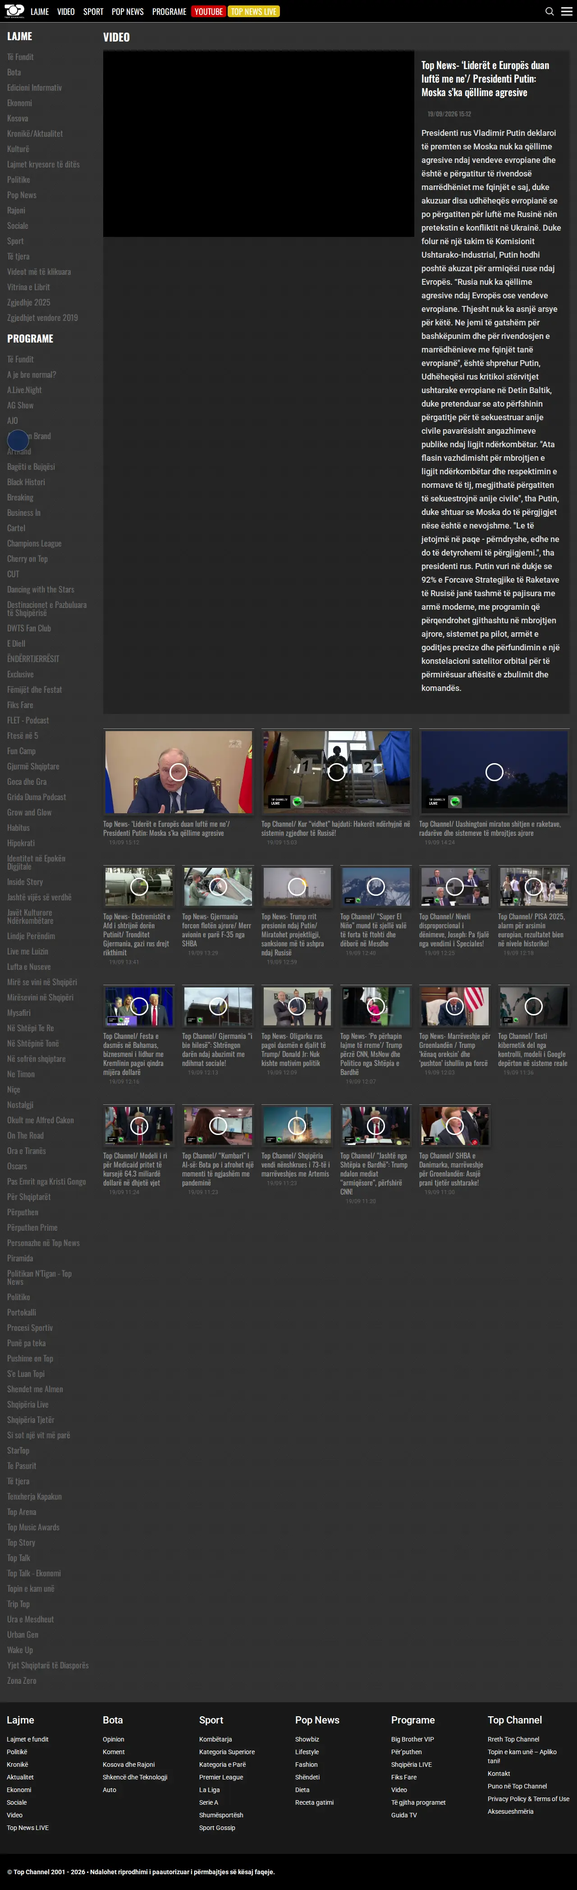Open the YOUTUBE red button
This screenshot has height=1890, width=577.
(x=208, y=12)
